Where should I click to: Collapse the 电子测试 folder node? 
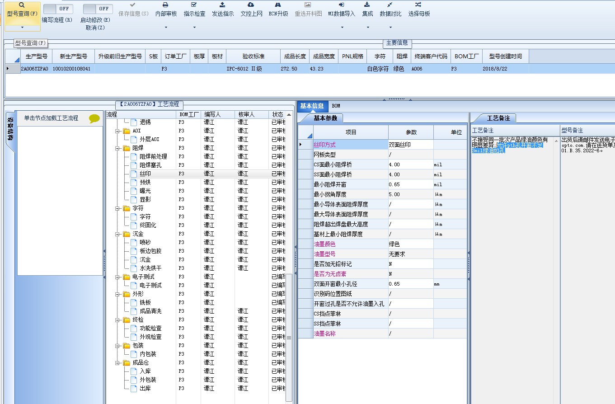117,277
